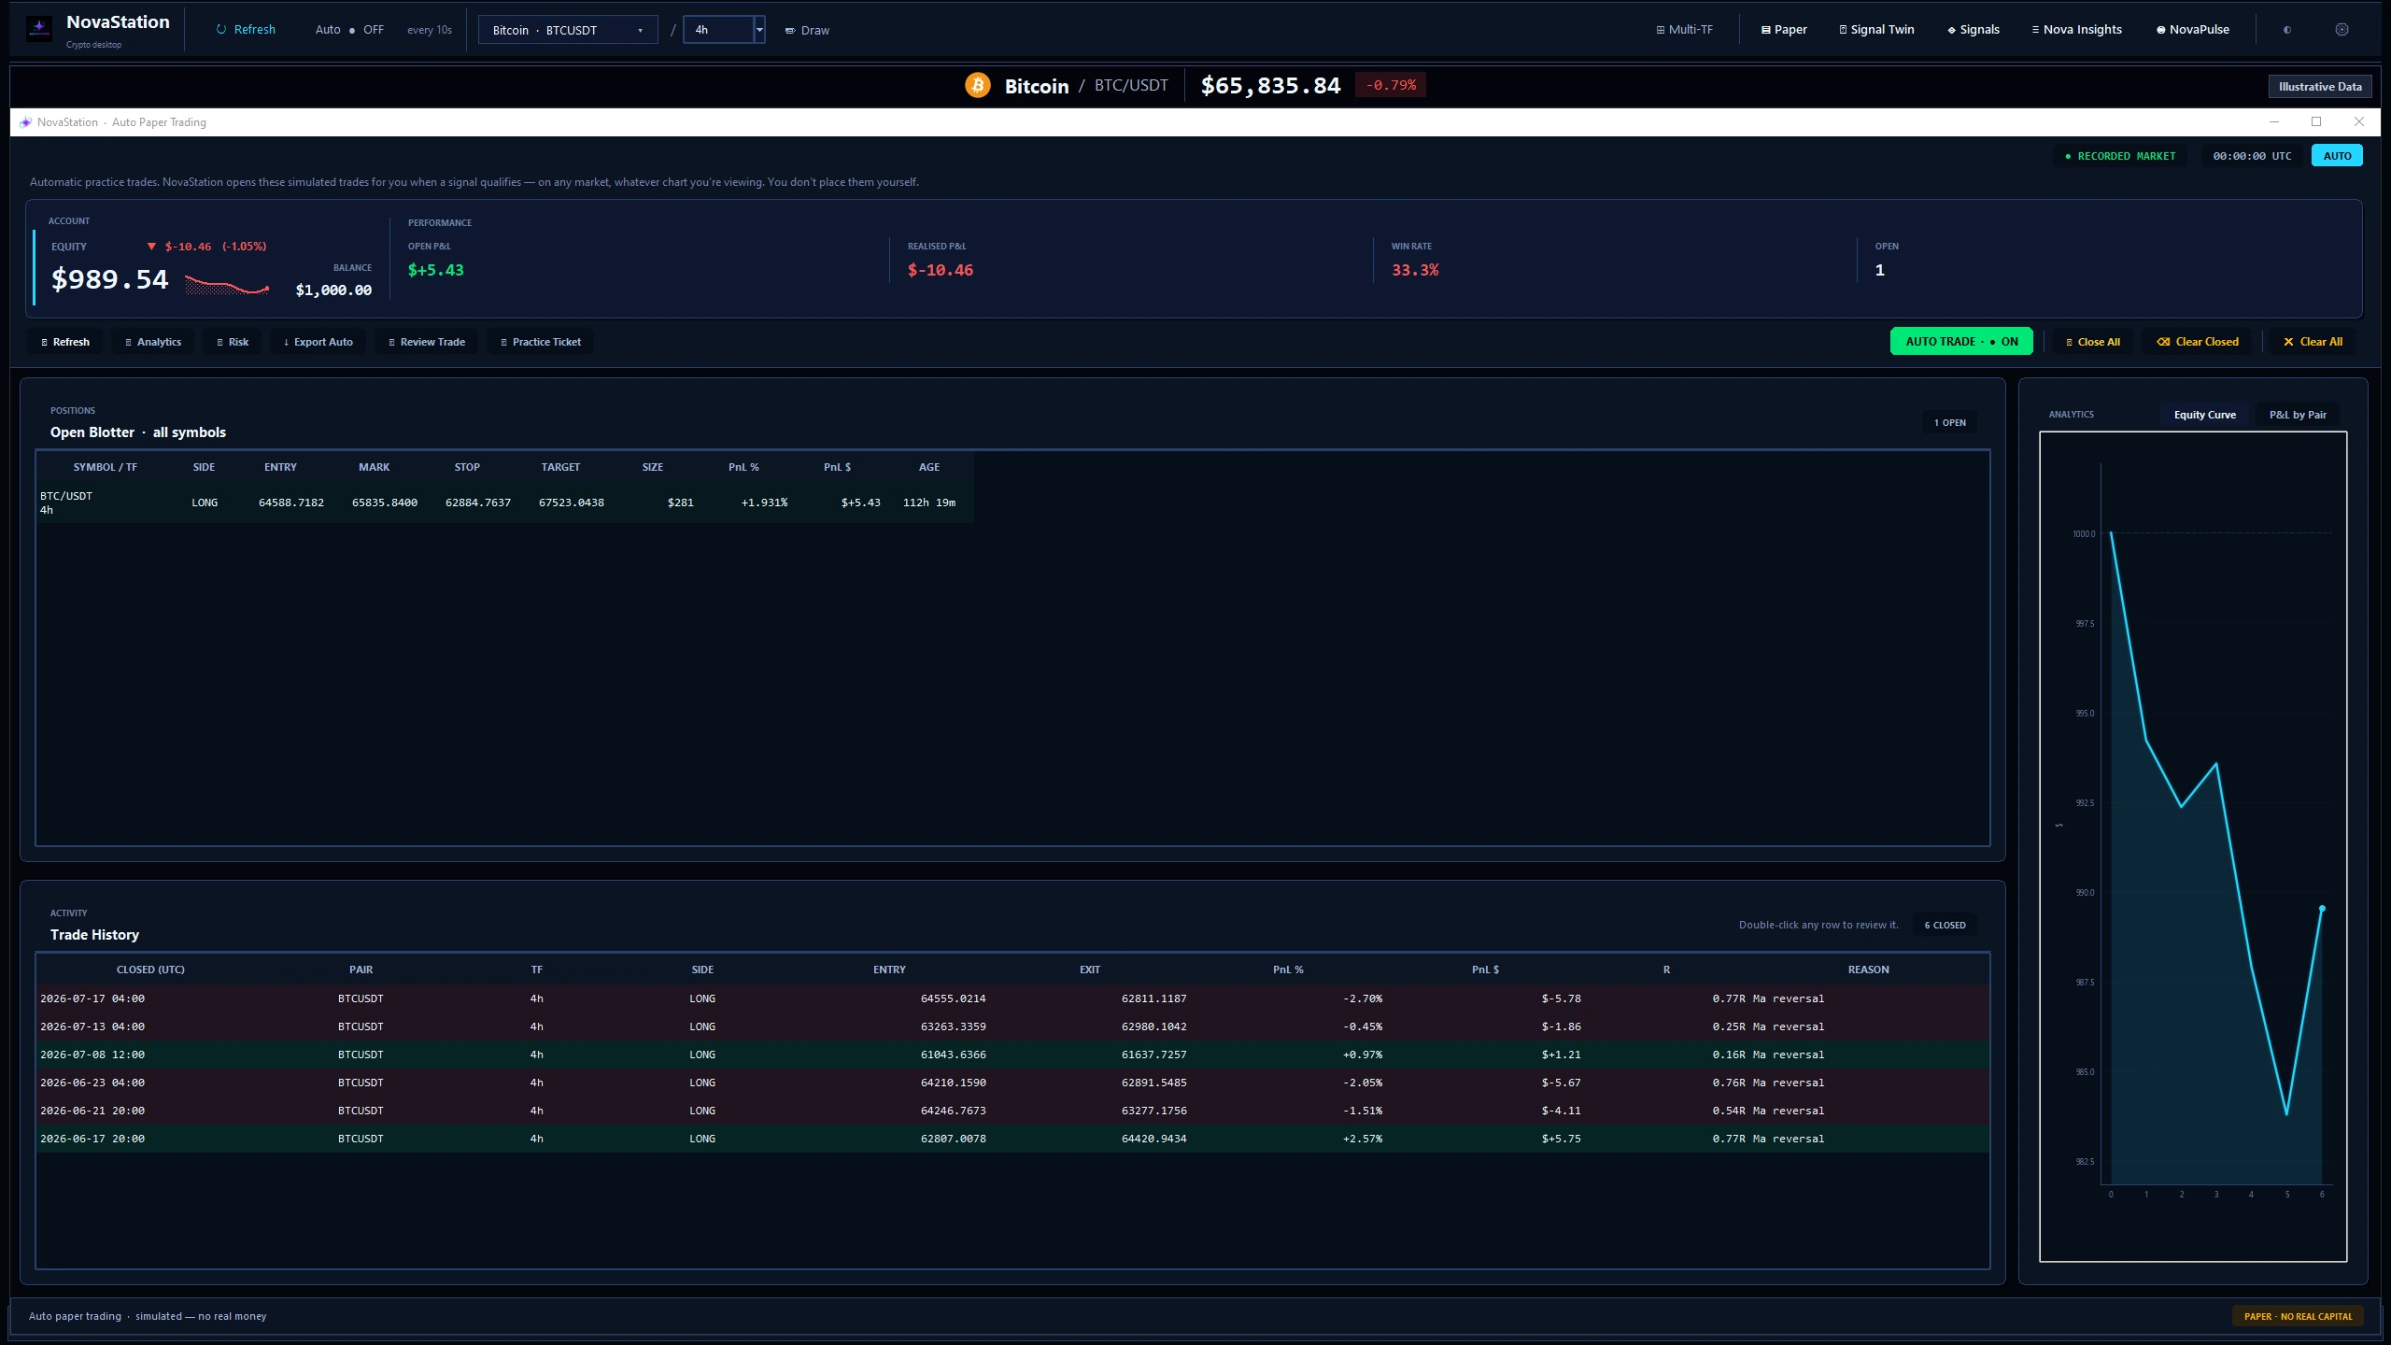Open the Risk button

point(233,342)
